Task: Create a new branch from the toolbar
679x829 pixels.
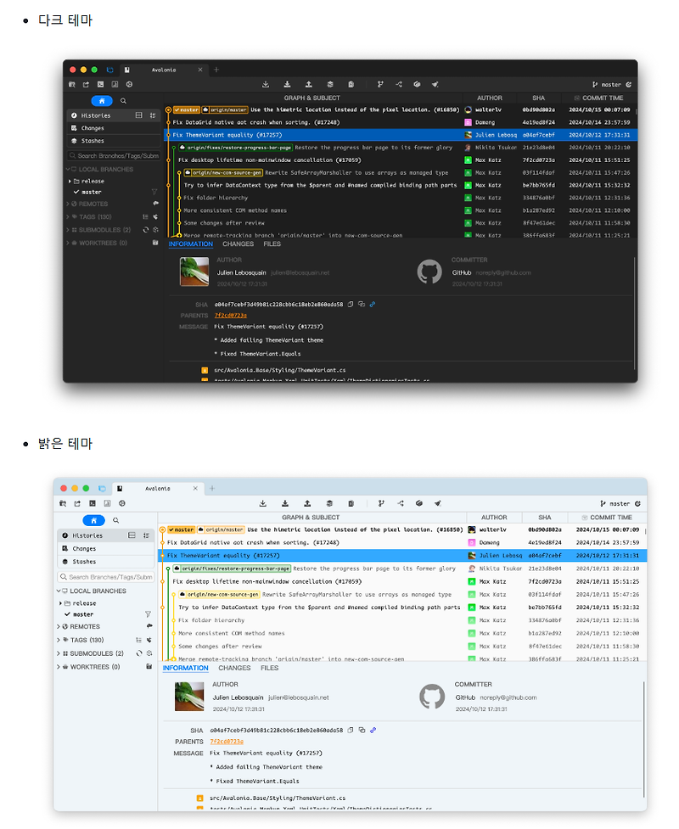Action: pyautogui.click(x=380, y=84)
